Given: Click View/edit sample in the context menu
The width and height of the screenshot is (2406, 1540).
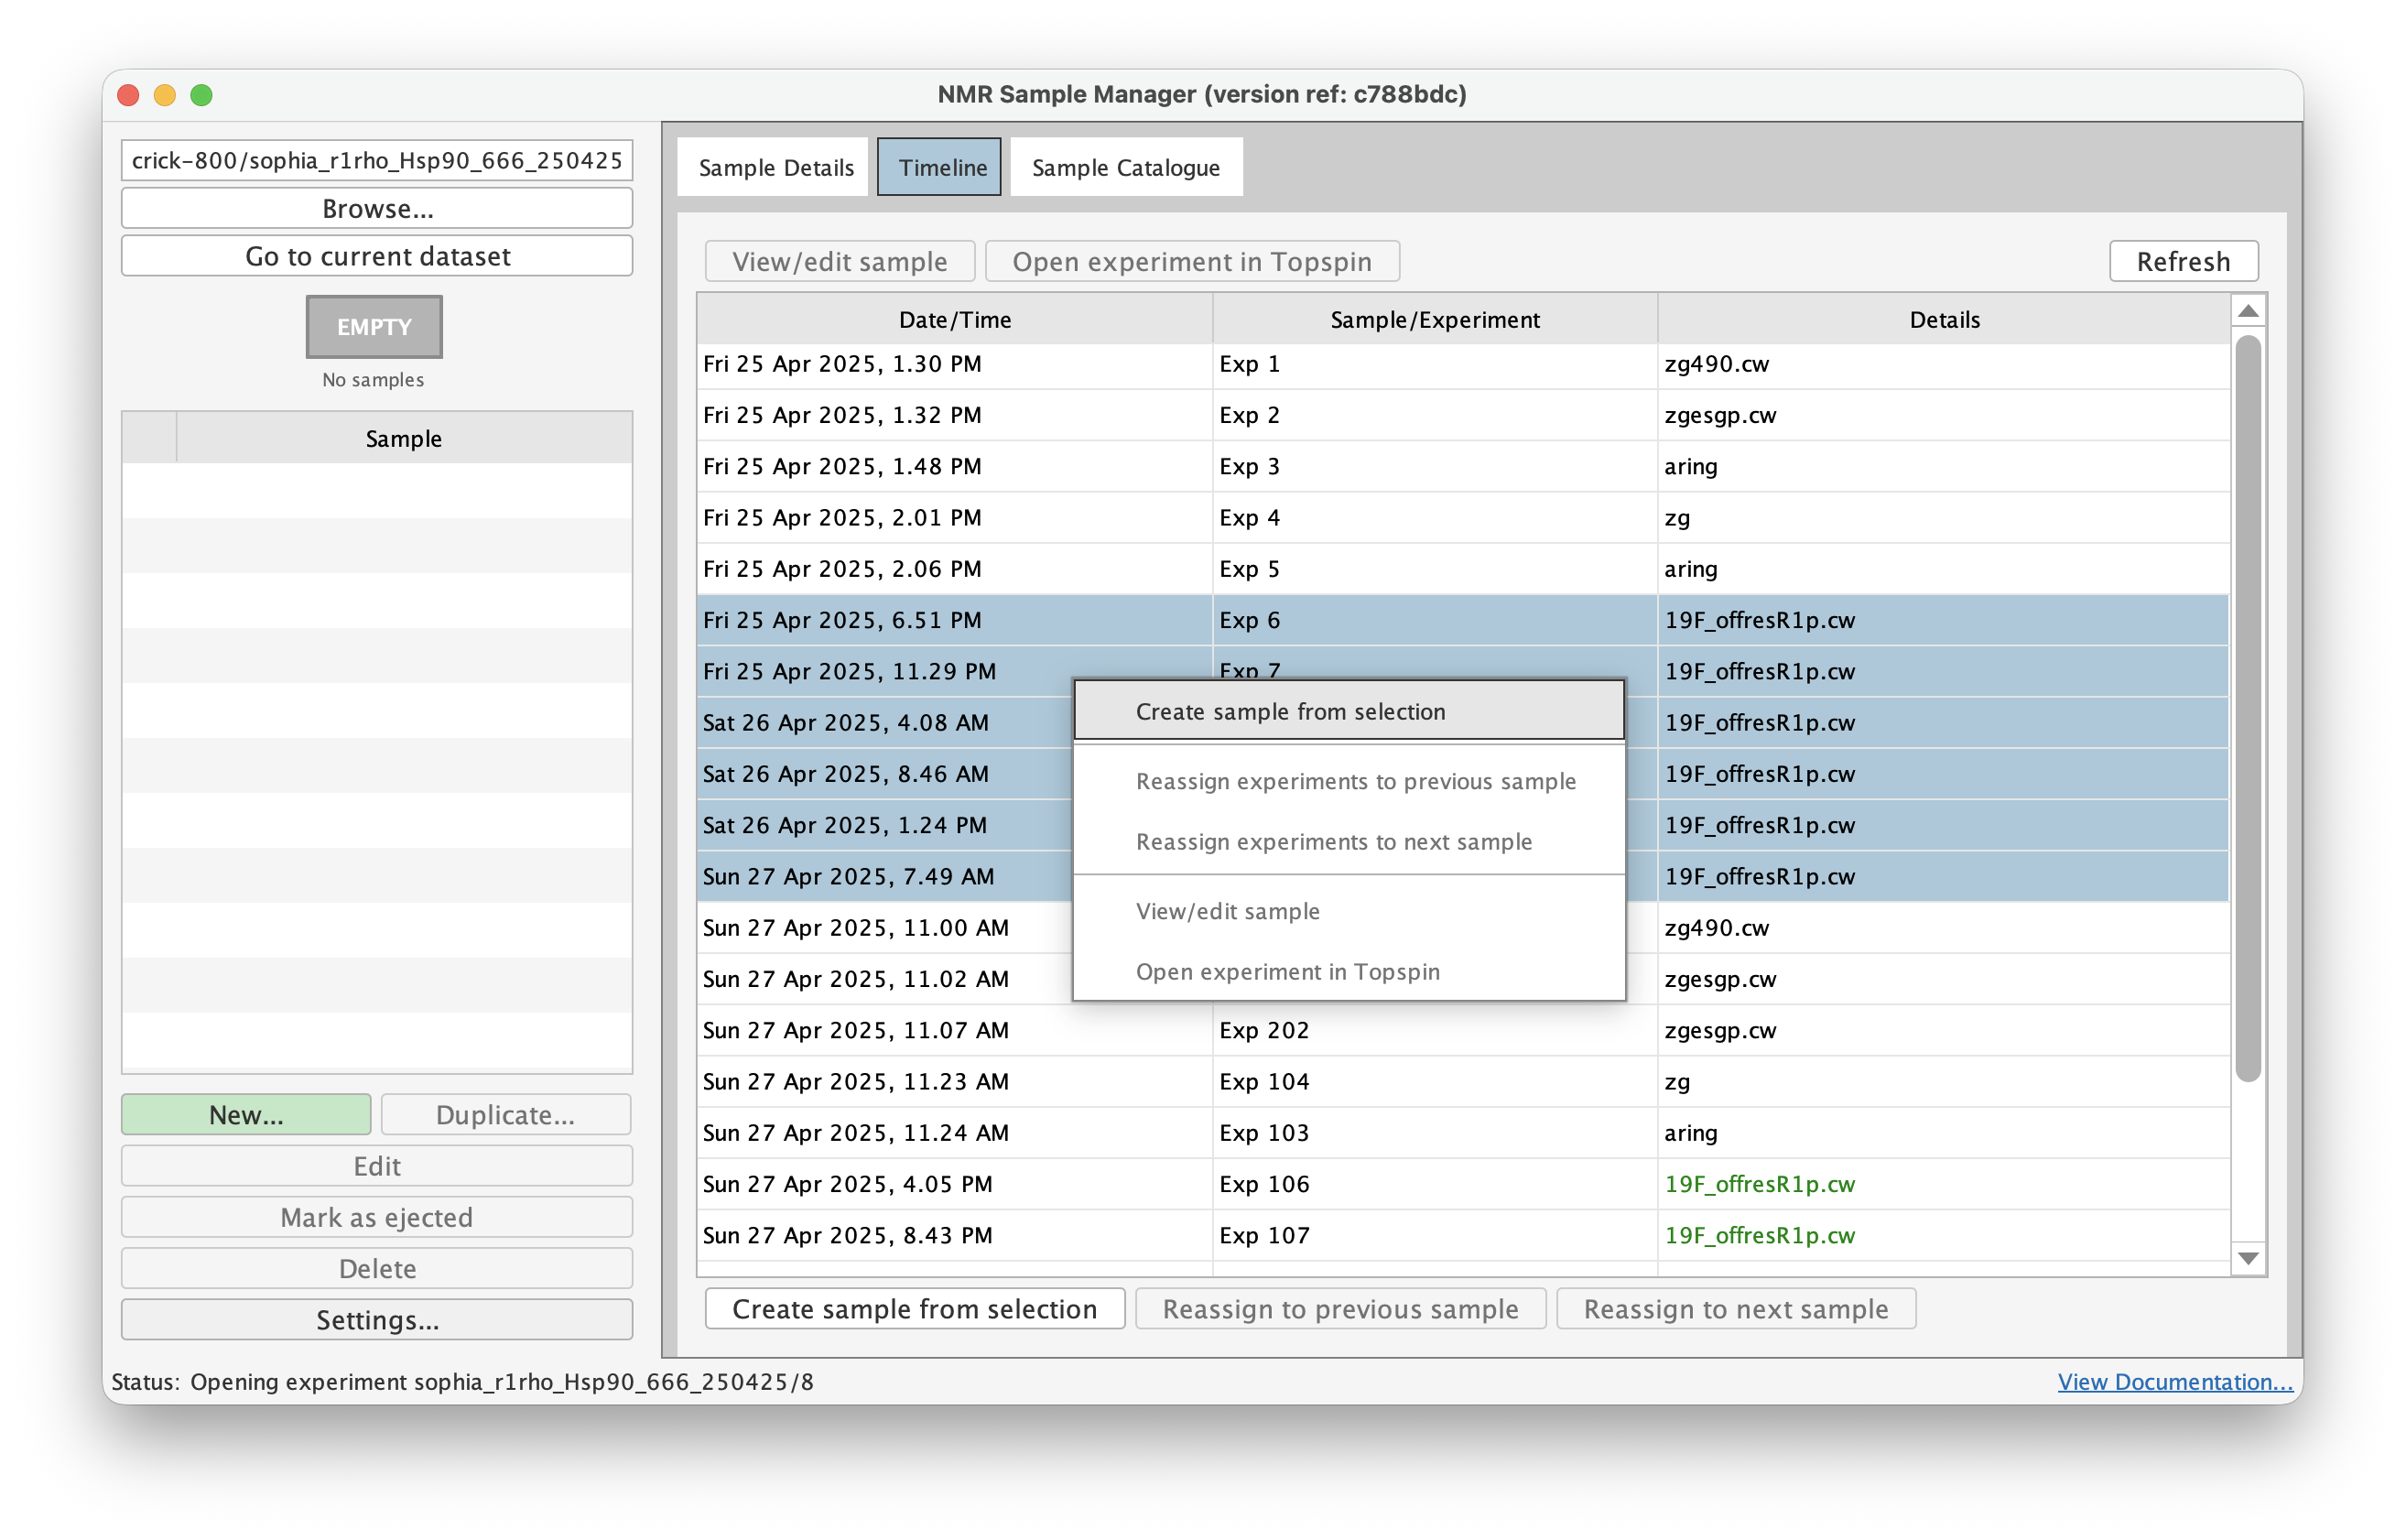Looking at the screenshot, I should pyautogui.click(x=1228, y=910).
